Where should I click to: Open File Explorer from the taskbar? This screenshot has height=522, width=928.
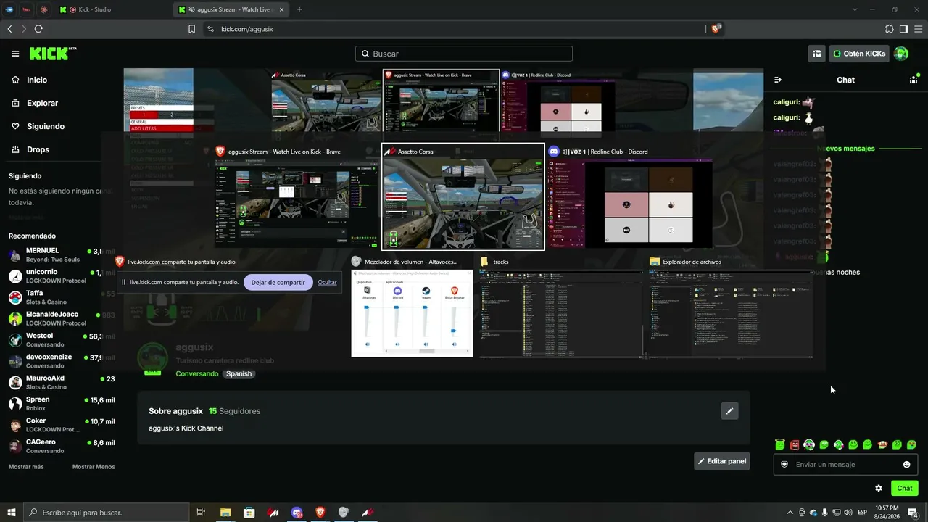coord(225,513)
